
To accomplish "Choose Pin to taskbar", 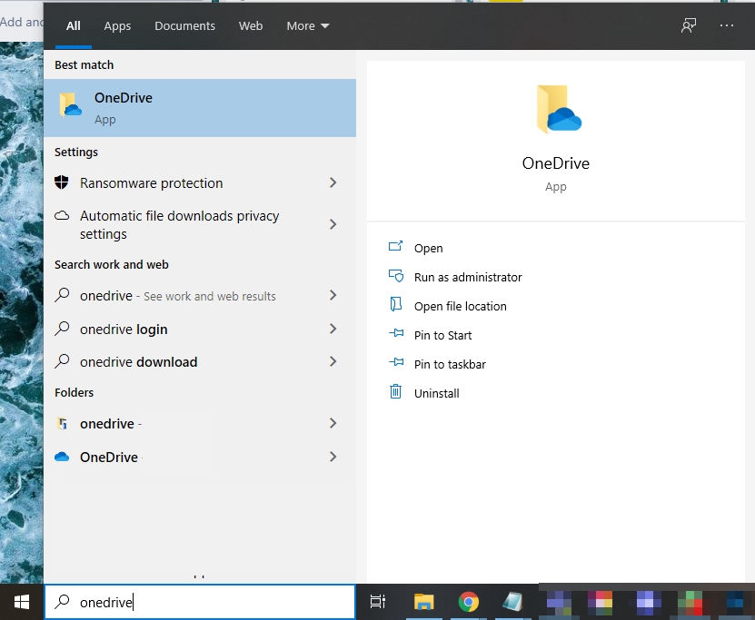I will [x=450, y=364].
